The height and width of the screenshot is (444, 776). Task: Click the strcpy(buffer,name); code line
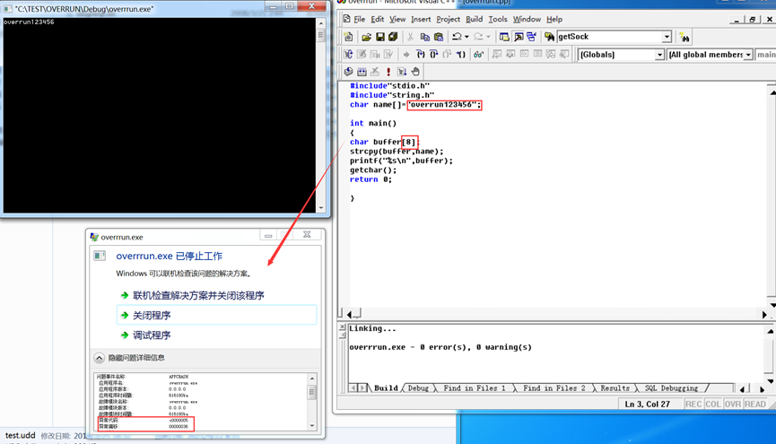(397, 152)
